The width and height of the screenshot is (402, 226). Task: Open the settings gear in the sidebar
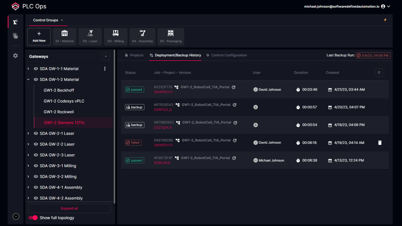click(15, 55)
